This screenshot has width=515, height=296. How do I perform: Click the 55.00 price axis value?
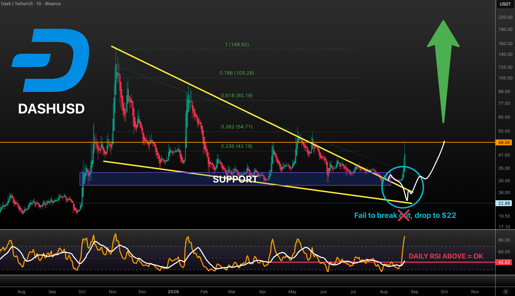[504, 131]
